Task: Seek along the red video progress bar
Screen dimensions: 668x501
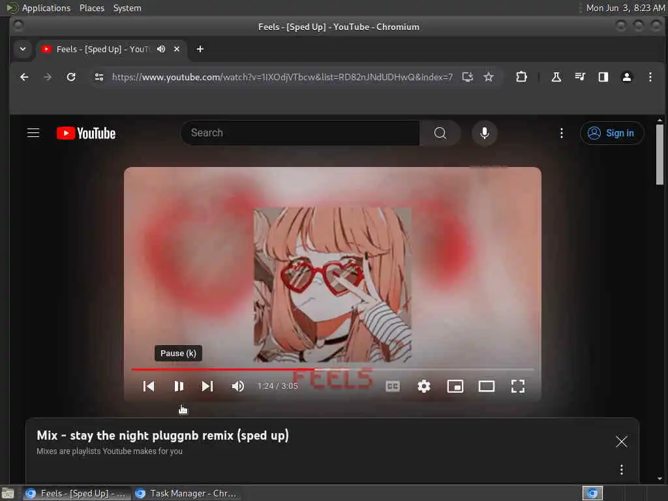Action: [332, 369]
